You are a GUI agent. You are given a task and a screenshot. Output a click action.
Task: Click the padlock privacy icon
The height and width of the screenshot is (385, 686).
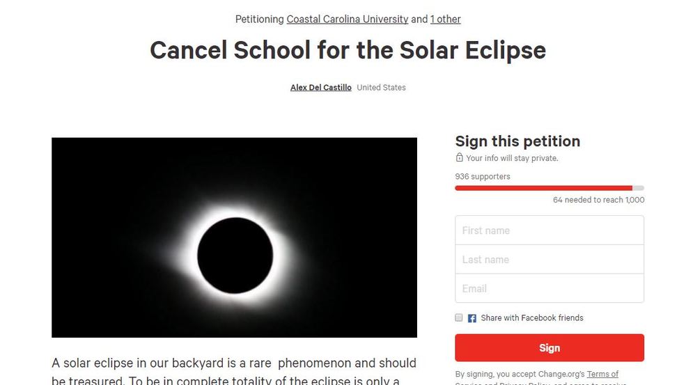pyautogui.click(x=460, y=157)
